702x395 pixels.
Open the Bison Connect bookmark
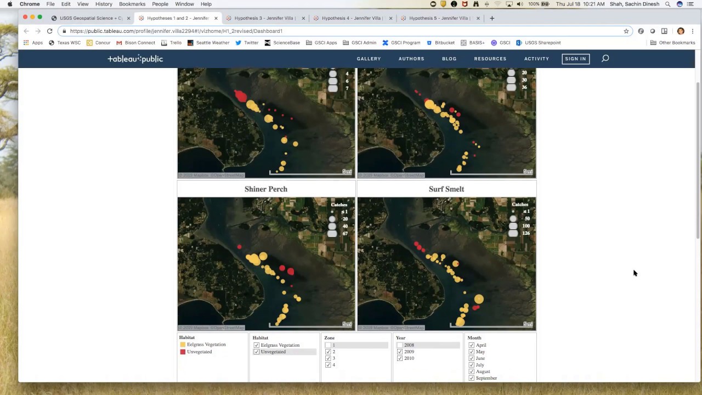click(135, 43)
